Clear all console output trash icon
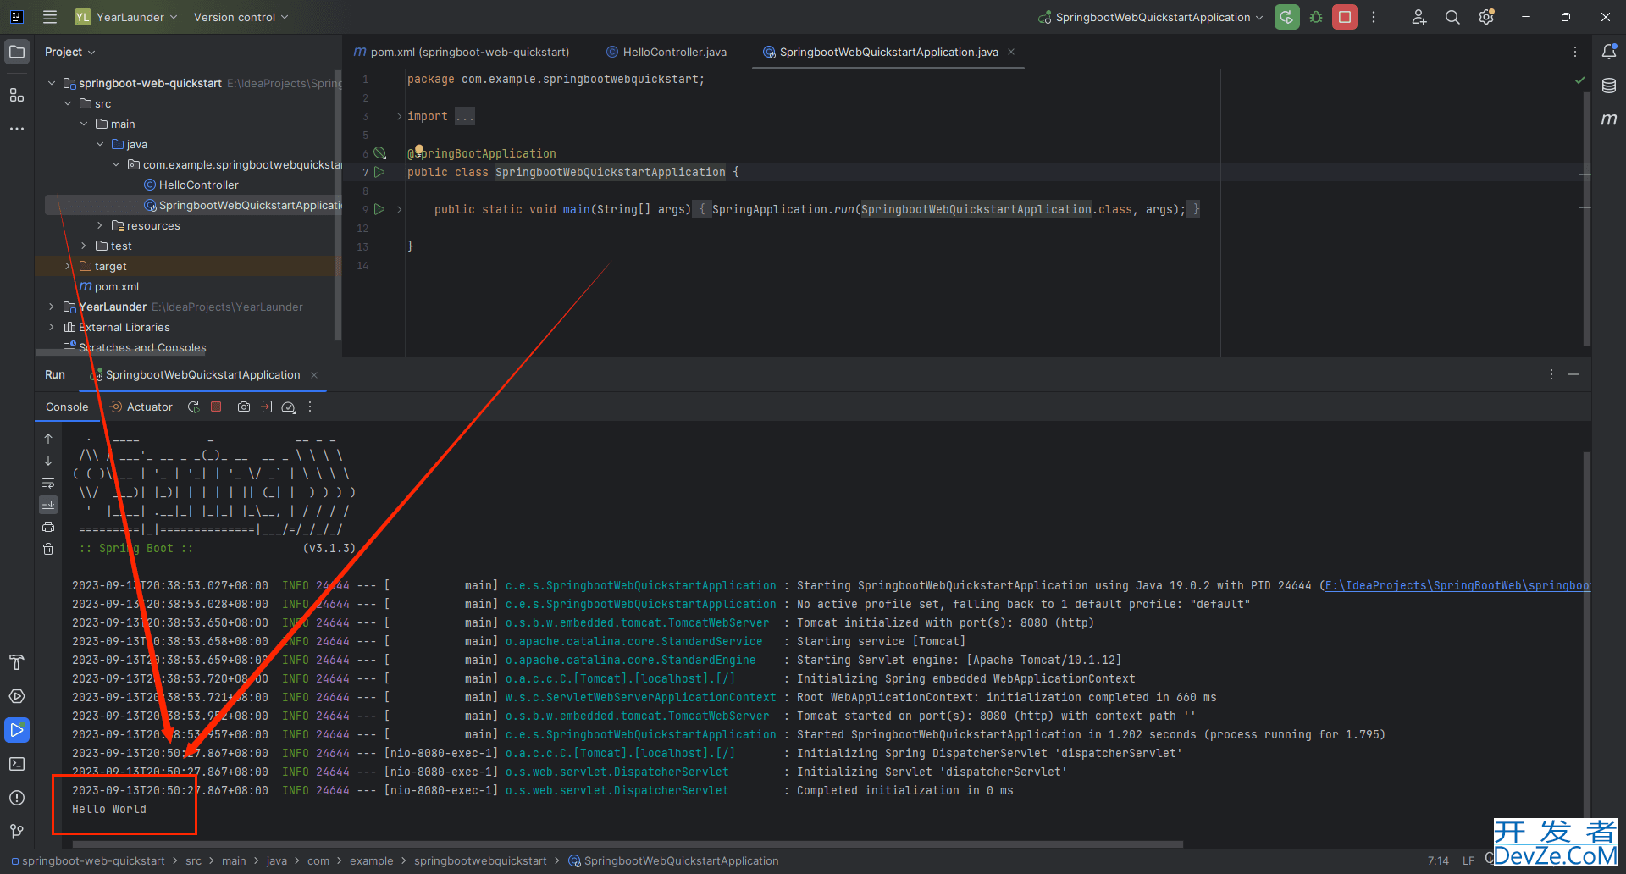The image size is (1626, 874). coord(48,549)
